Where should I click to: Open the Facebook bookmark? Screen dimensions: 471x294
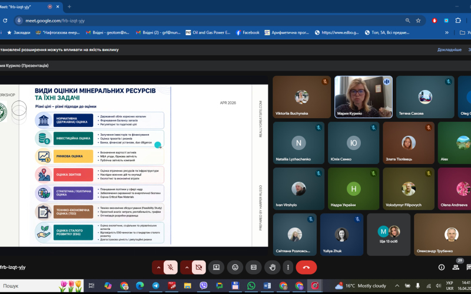click(x=247, y=32)
